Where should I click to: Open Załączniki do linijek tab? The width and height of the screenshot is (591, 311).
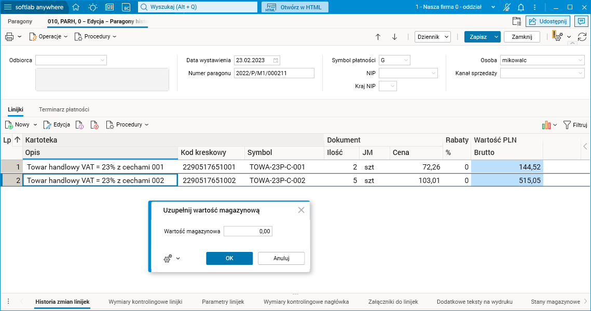(x=393, y=302)
